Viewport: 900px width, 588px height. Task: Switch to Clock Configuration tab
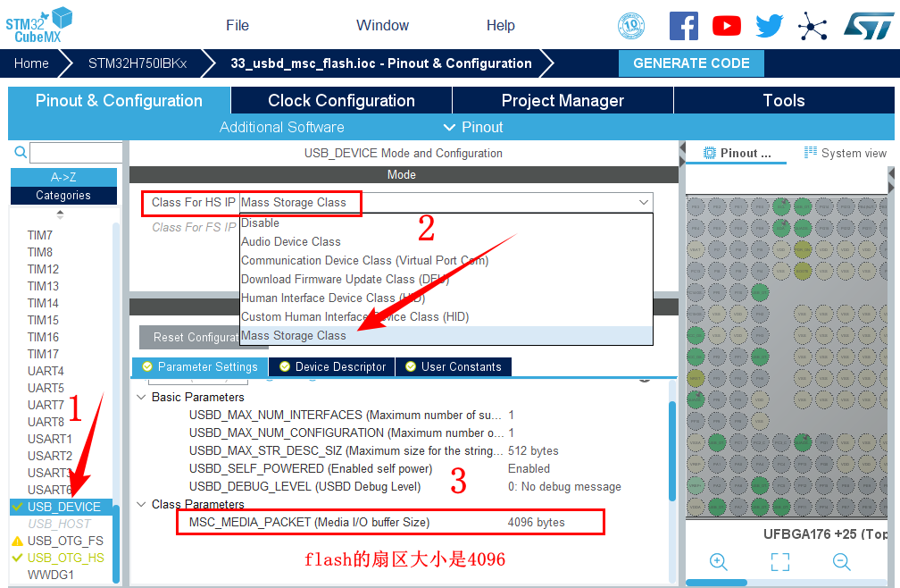click(341, 101)
